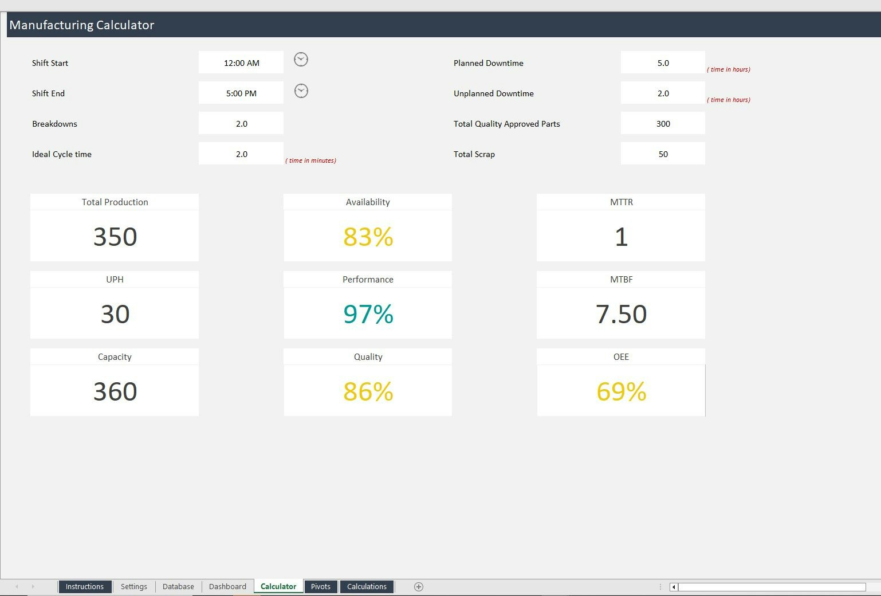Image resolution: width=881 pixels, height=596 pixels.
Task: Open the Dashboard sheet
Action: pos(227,586)
